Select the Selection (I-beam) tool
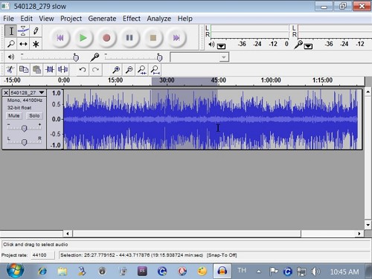 [x=11, y=31]
